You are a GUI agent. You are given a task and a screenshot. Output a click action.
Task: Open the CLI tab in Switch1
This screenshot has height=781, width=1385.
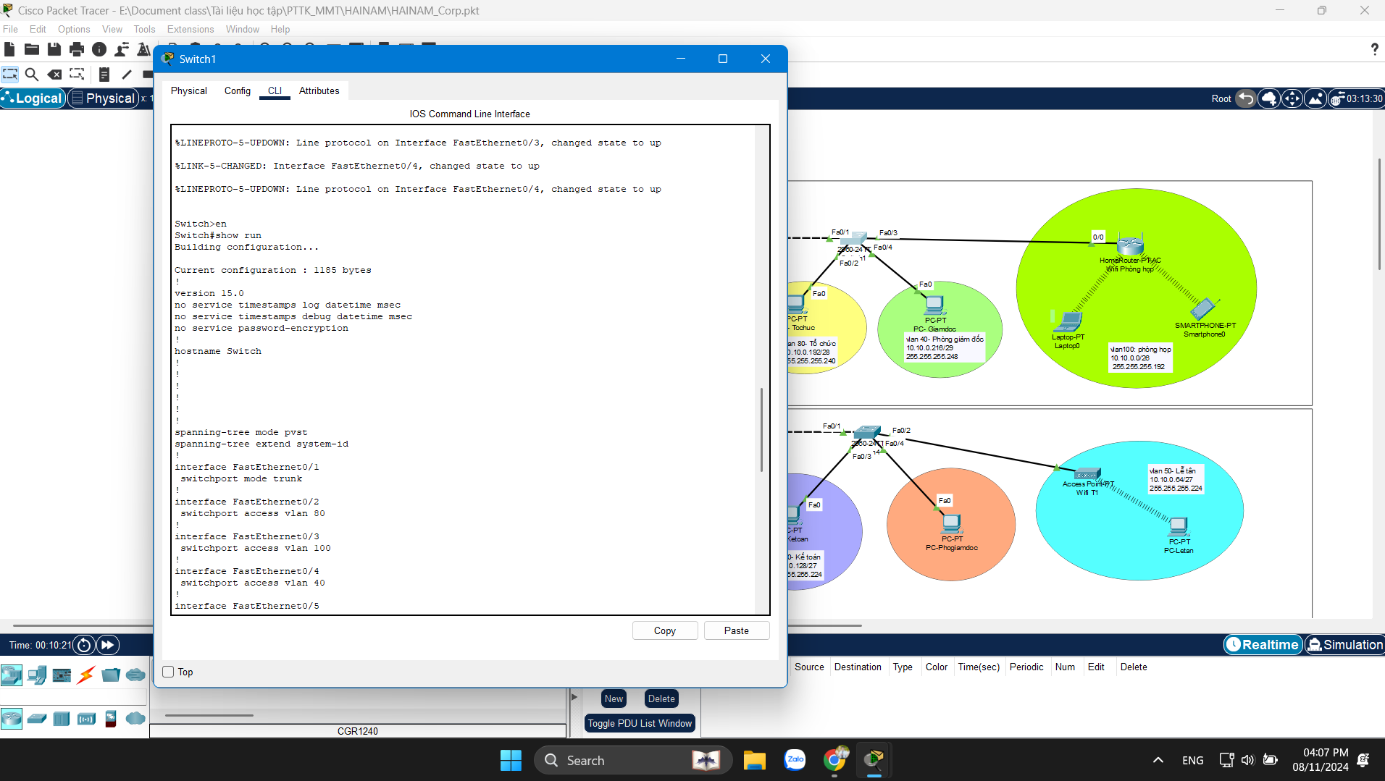[275, 90]
